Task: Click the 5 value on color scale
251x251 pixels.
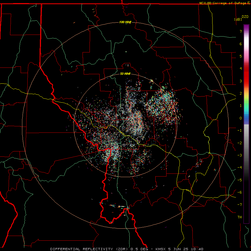Action: tap(241, 56)
